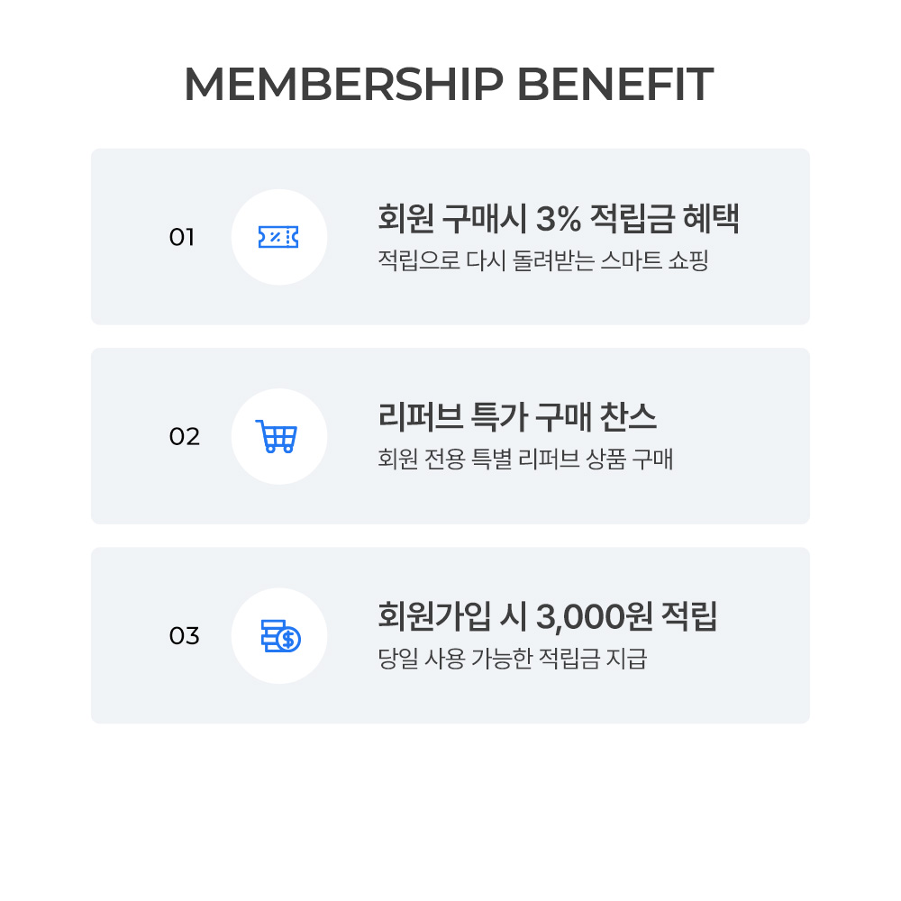Image resolution: width=901 pixels, height=901 pixels.
Task: Open the 회원 구매시 3% 적립금 혜택 title
Action: 558,219
